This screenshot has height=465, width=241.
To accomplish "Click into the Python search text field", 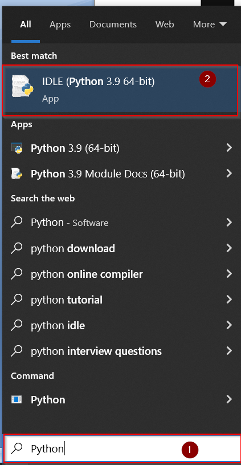I will (x=122, y=448).
